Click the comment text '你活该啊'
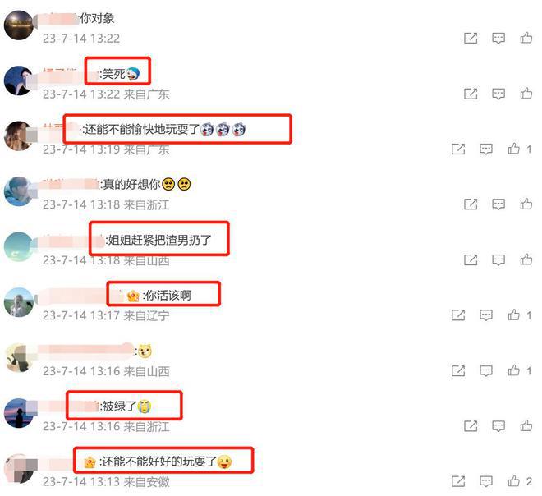The height and width of the screenshot is (496, 542). [168, 296]
